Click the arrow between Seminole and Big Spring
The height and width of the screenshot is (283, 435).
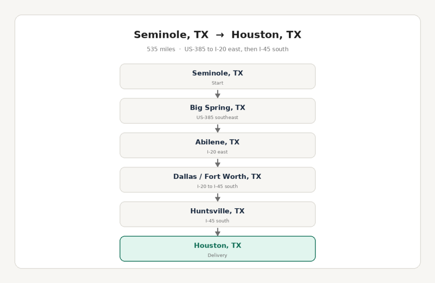coord(218,94)
